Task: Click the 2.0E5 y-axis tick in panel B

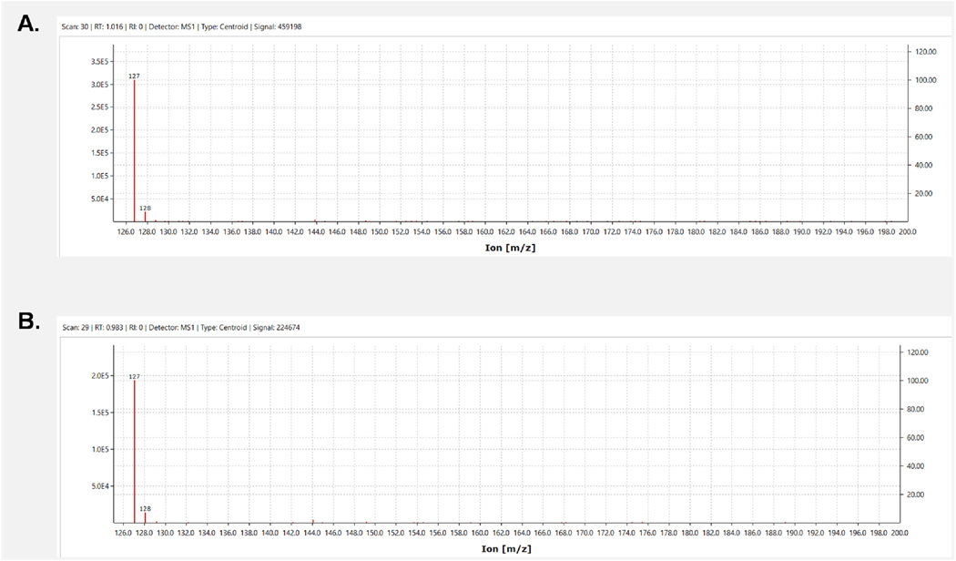Action: [x=100, y=376]
